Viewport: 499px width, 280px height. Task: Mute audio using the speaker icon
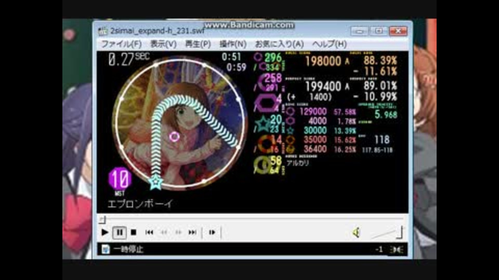[357, 232]
